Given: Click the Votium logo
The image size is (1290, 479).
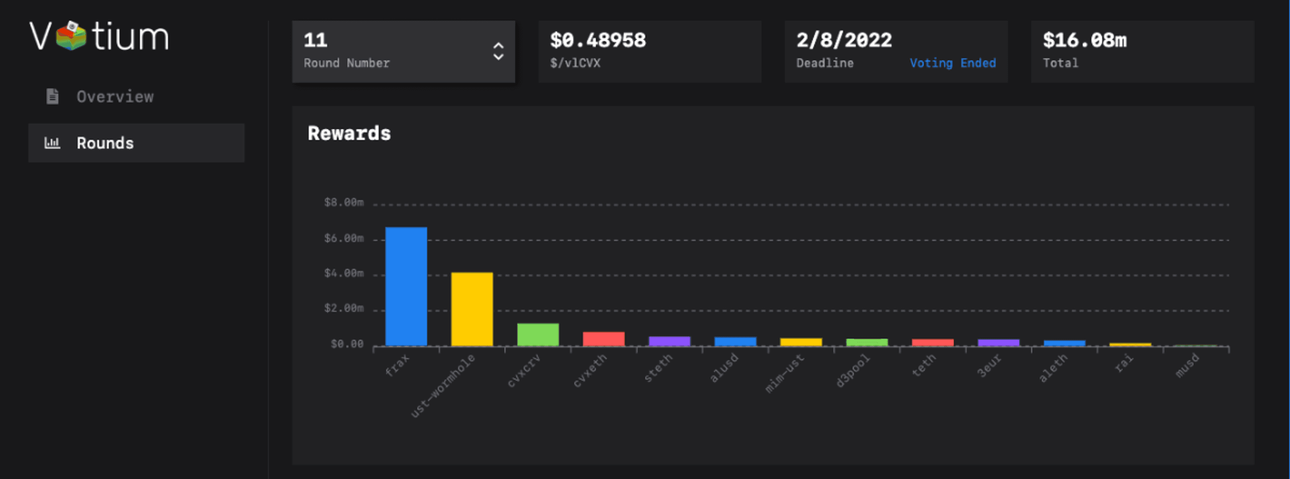Looking at the screenshot, I should tap(99, 36).
